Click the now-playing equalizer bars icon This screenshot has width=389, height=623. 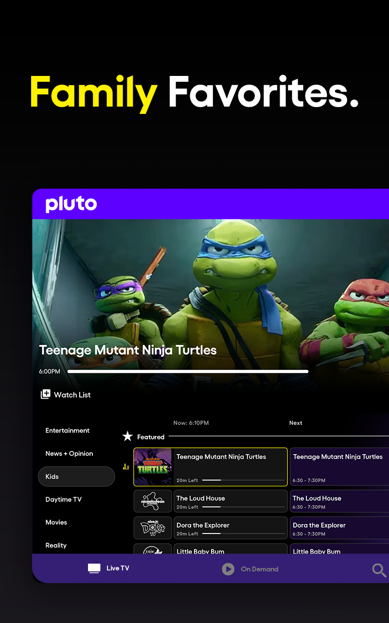125,467
